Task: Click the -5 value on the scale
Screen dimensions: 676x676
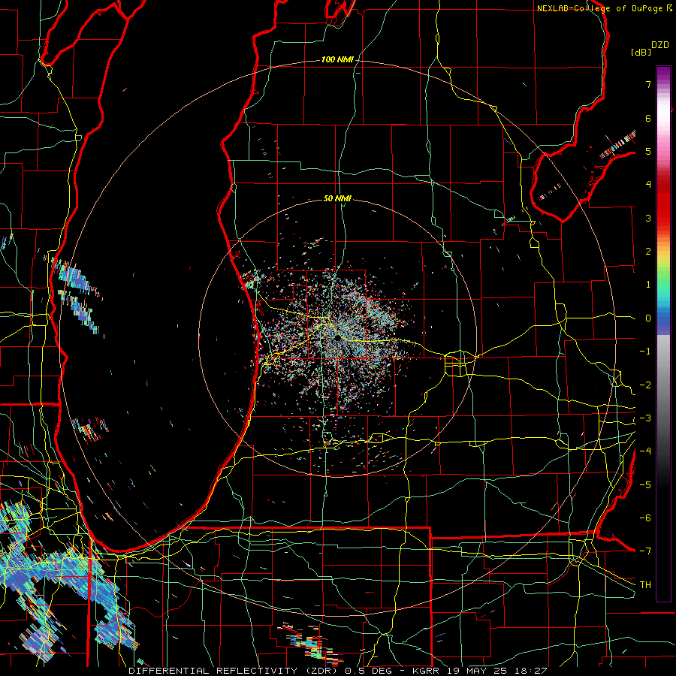Action: (645, 485)
